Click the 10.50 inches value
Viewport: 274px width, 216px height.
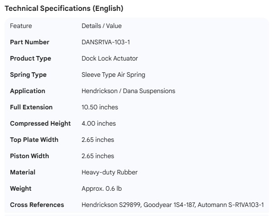(99, 107)
